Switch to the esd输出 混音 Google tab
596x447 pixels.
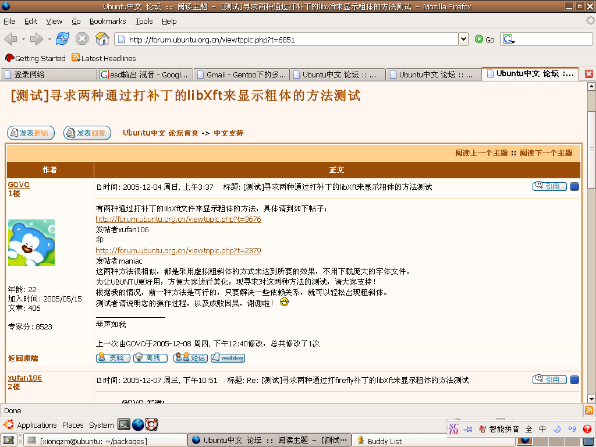point(145,74)
